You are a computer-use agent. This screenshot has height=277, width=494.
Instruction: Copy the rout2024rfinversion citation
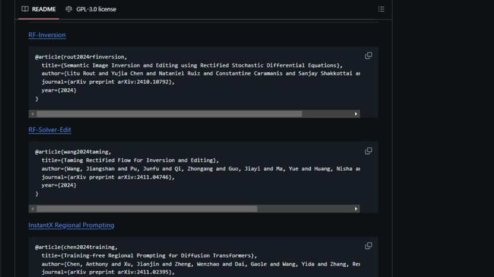[x=368, y=55]
